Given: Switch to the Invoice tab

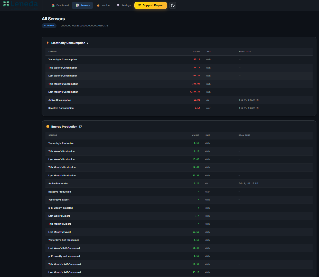Looking at the screenshot, I should coord(103,5).
